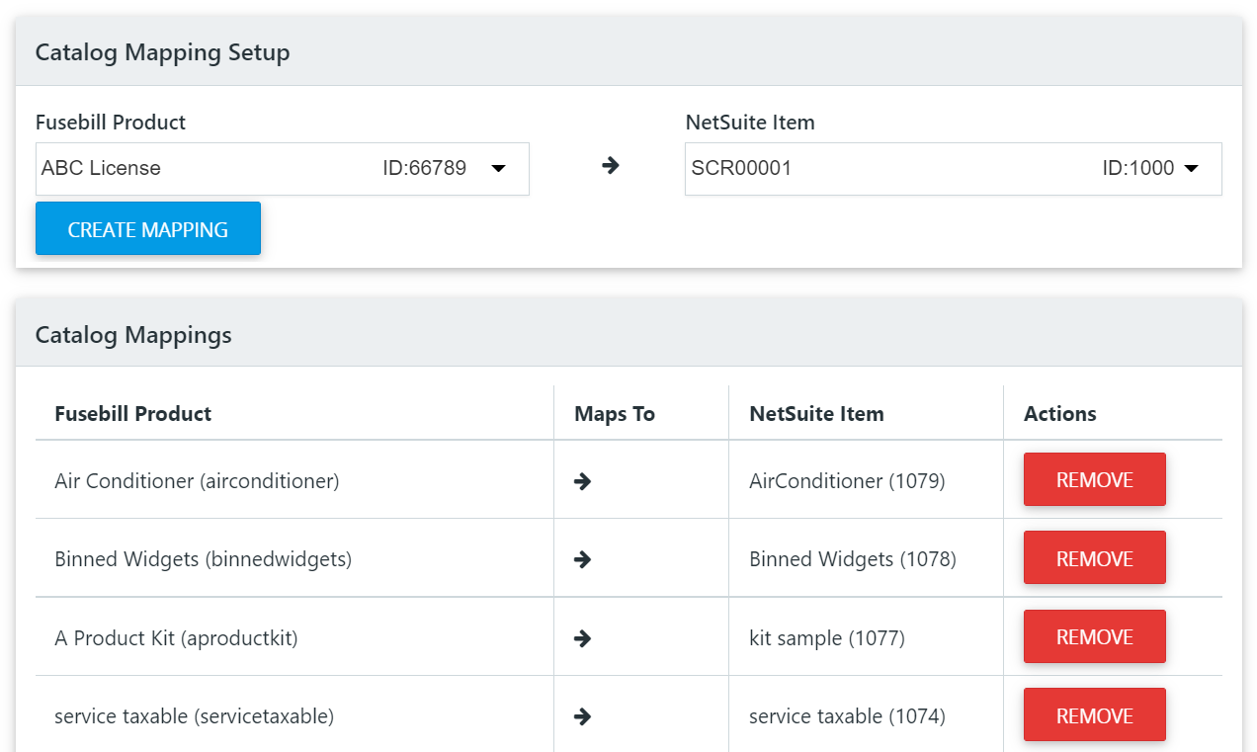This screenshot has width=1257, height=752.
Task: Click the Maps To arrow in service taxable row
Action: tap(583, 716)
